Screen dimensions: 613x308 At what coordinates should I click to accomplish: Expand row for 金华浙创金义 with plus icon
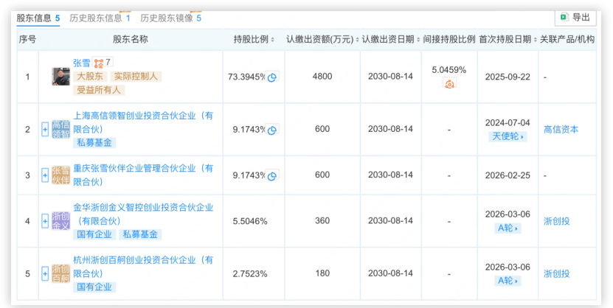[45, 221]
